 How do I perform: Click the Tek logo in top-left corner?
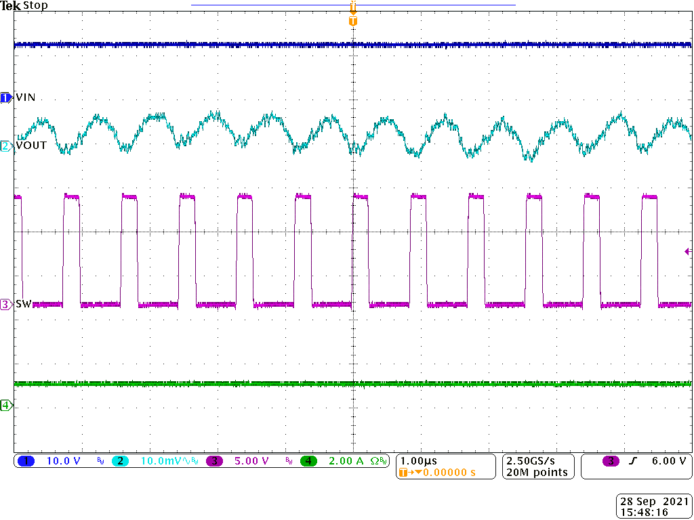11,5
